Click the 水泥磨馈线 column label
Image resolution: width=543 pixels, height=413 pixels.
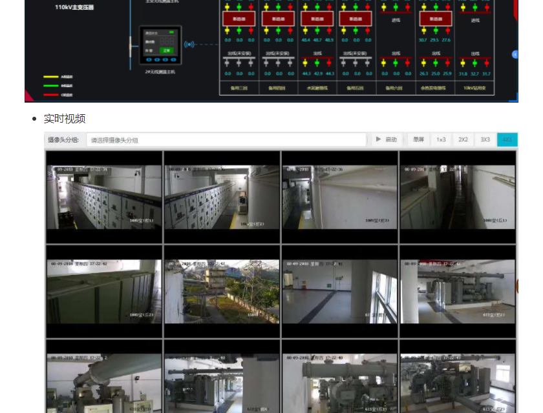[x=317, y=88]
